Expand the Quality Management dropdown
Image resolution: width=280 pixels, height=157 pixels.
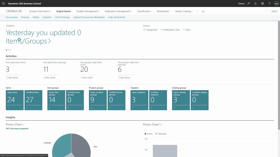click(x=88, y=11)
